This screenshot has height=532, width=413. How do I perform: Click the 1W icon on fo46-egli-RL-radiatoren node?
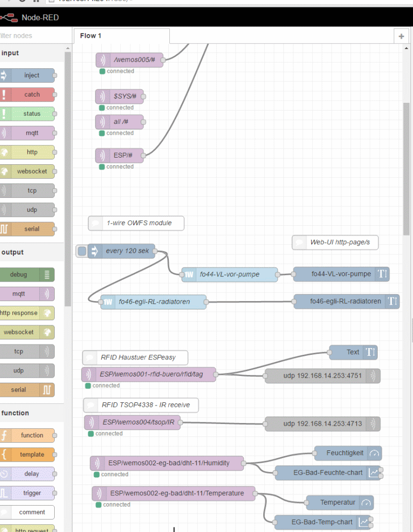107,302
